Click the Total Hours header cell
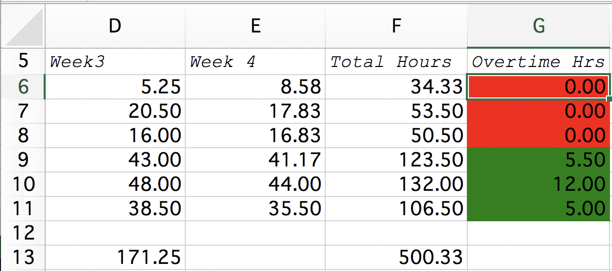 [396, 61]
